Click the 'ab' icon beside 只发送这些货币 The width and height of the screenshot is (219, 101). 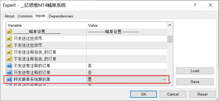click(x=9, y=39)
